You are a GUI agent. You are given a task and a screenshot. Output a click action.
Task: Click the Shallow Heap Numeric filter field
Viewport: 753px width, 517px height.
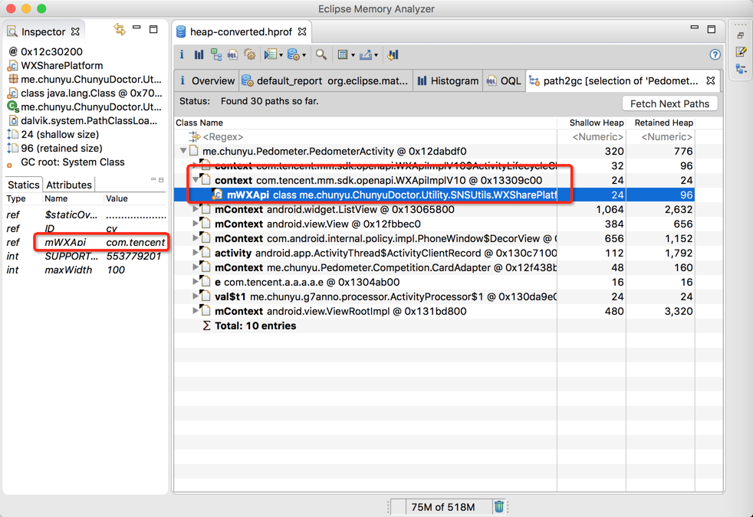(591, 136)
